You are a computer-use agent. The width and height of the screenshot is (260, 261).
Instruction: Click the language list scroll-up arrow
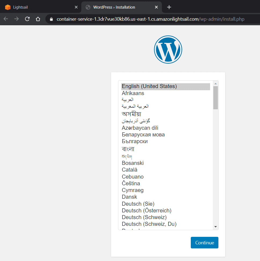pos(215,84)
